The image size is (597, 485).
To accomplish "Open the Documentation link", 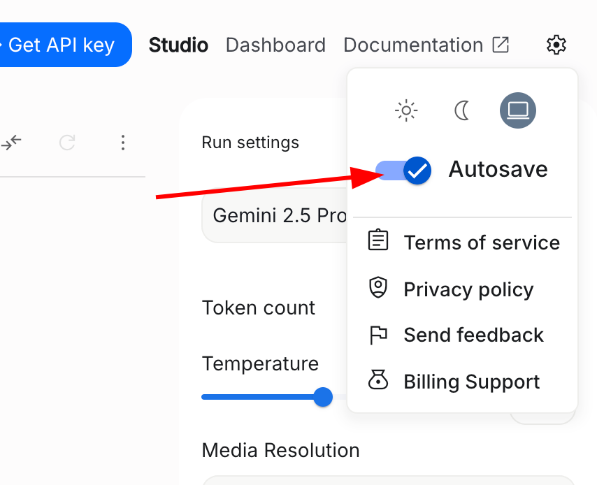I will (413, 45).
